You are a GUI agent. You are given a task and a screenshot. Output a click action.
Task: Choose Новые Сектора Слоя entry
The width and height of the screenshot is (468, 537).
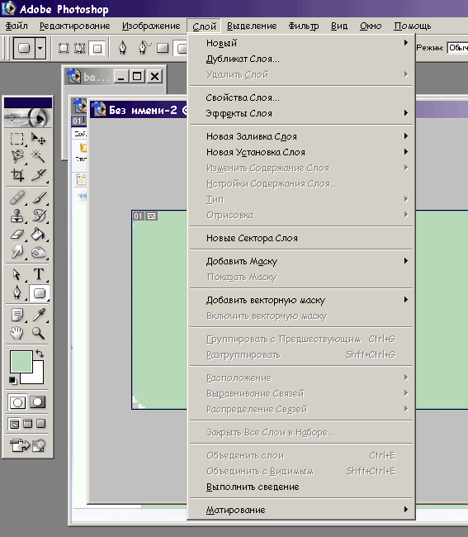301,238
